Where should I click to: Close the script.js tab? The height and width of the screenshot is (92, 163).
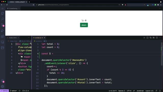coord(45,38)
